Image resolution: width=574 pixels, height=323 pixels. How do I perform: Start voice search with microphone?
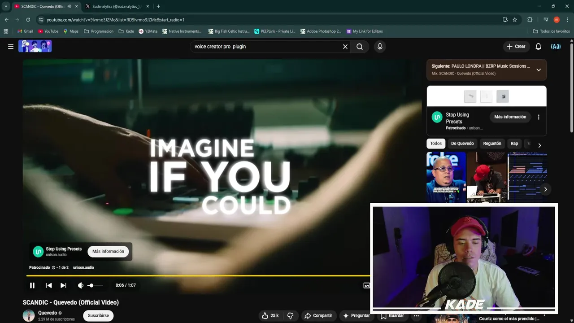(x=380, y=47)
